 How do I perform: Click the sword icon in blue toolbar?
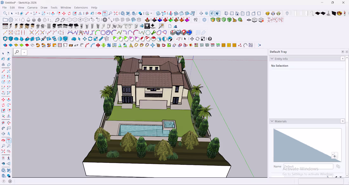(43, 39)
